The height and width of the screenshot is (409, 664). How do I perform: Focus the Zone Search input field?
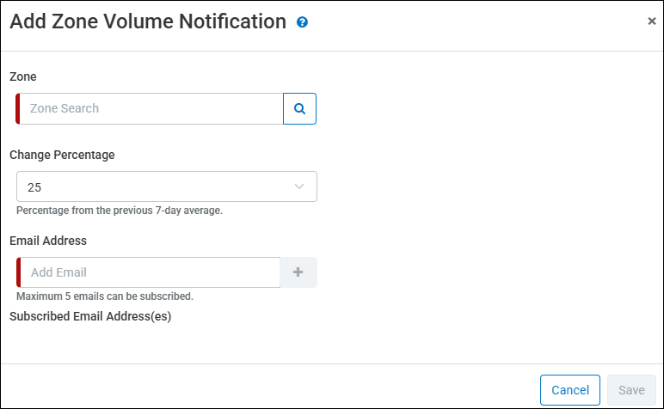pyautogui.click(x=151, y=108)
